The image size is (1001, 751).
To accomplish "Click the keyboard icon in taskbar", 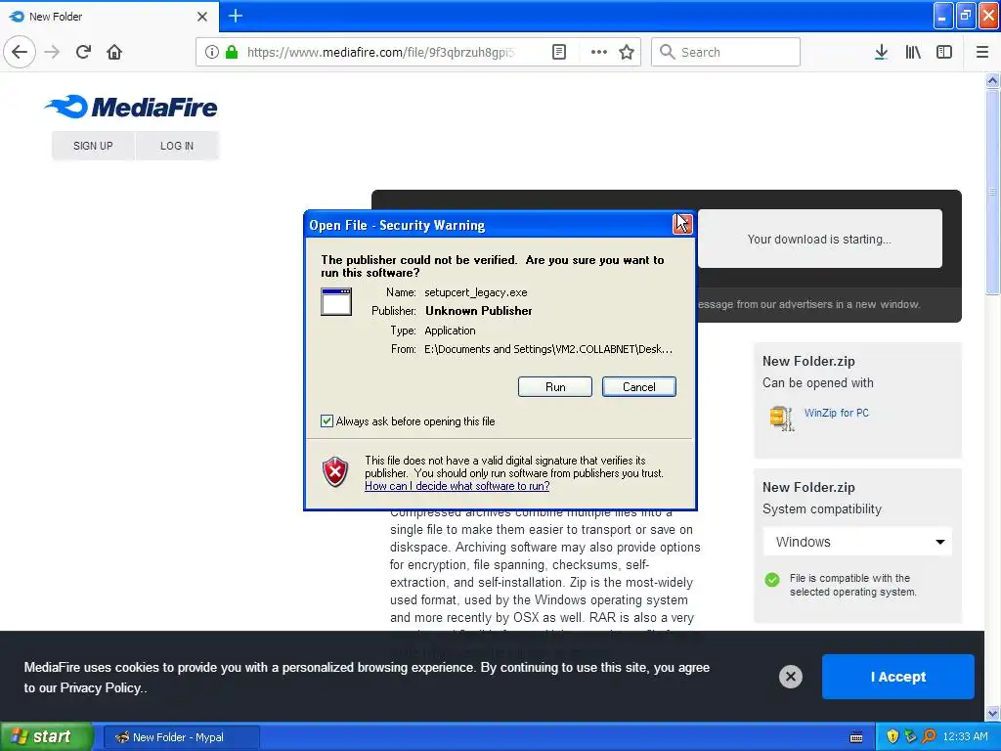I will click(856, 737).
